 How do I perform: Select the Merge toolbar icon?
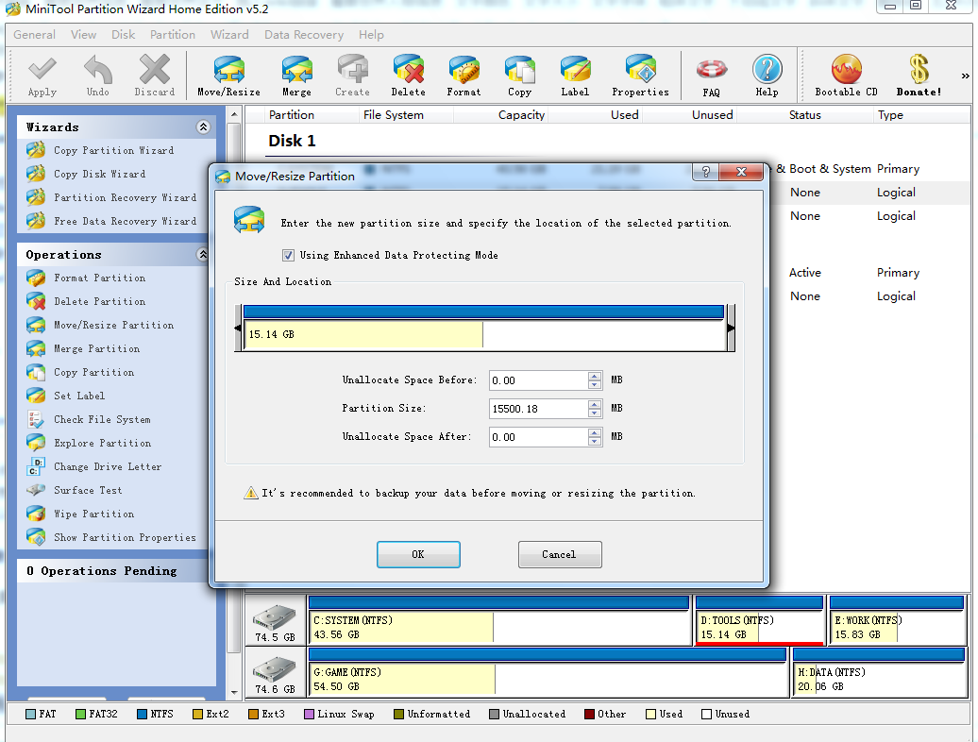click(x=296, y=69)
